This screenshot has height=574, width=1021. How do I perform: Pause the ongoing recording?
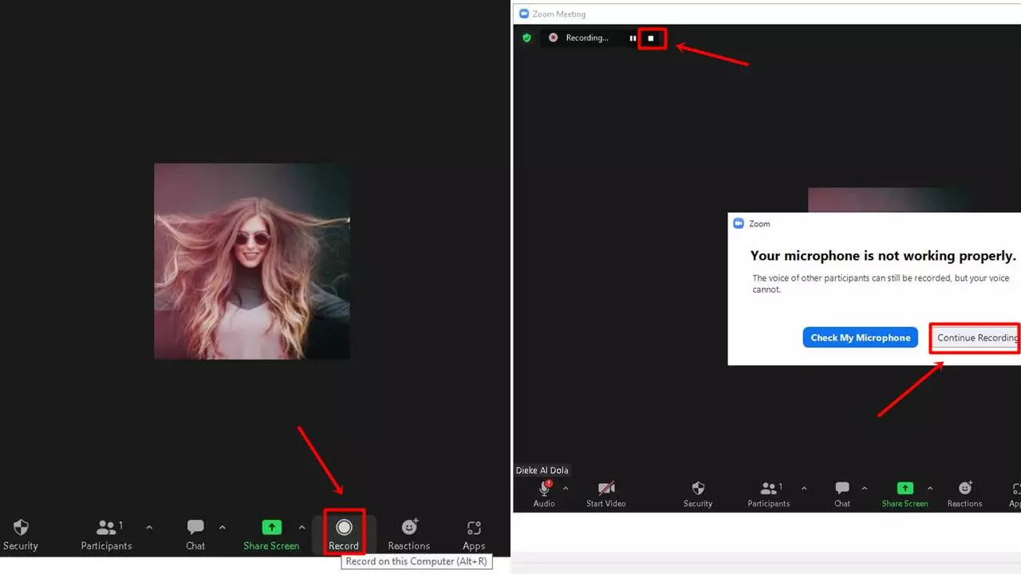coord(633,38)
